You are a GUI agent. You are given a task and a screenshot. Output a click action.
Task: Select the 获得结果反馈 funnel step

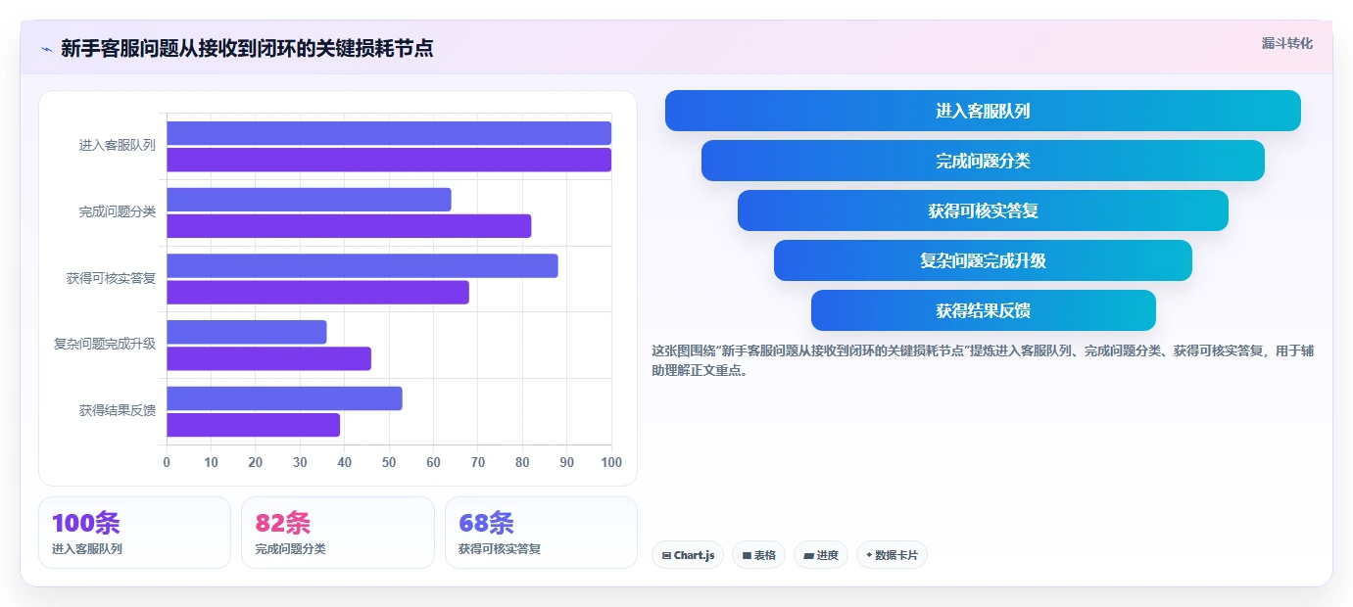(x=983, y=310)
